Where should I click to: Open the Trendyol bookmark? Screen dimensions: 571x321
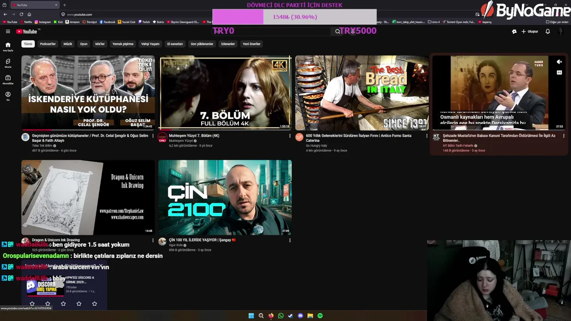click(x=90, y=22)
